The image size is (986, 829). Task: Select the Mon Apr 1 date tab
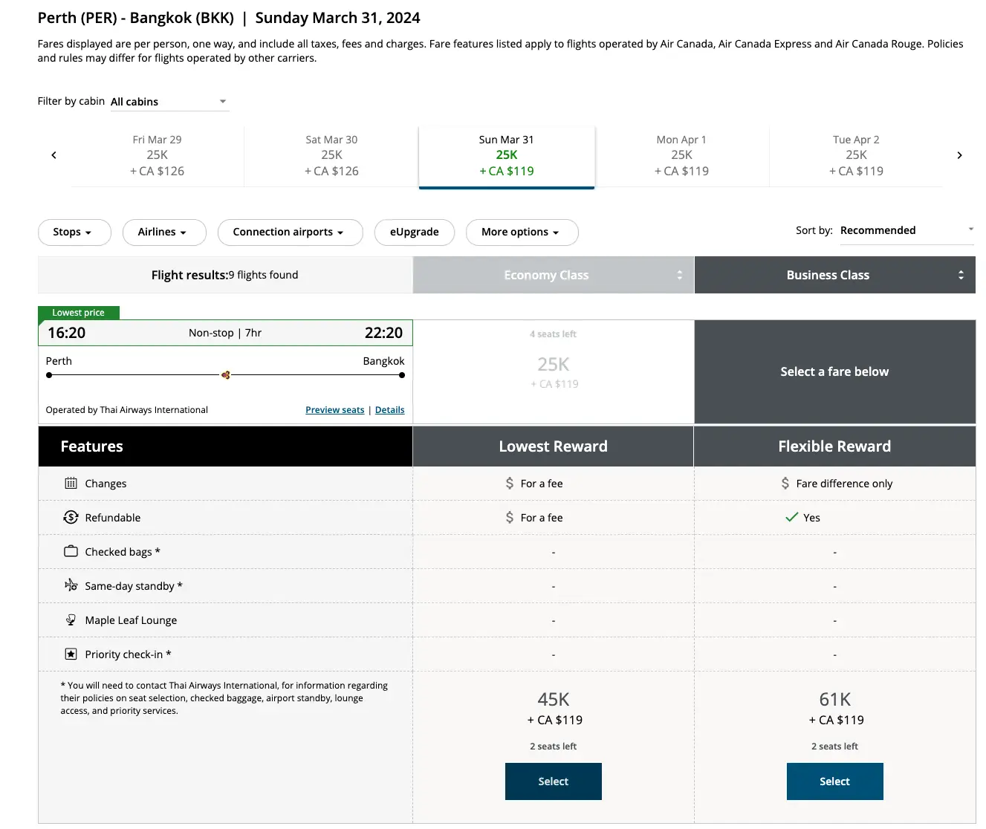pos(681,156)
